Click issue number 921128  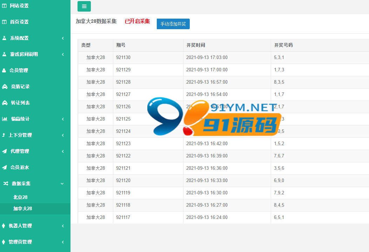(x=123, y=82)
